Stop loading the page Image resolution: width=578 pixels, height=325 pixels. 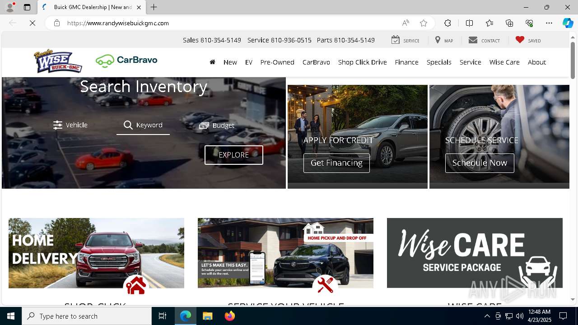[33, 23]
